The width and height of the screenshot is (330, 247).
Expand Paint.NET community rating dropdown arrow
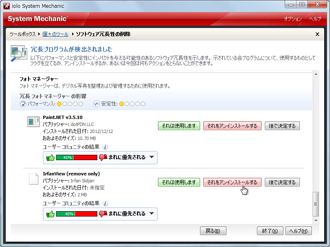[x=152, y=157]
